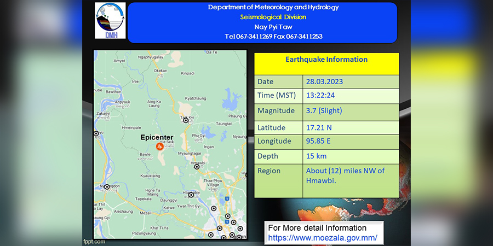Click the Hmawbi station marker on map
This screenshot has height=246, width=493.
[197, 167]
